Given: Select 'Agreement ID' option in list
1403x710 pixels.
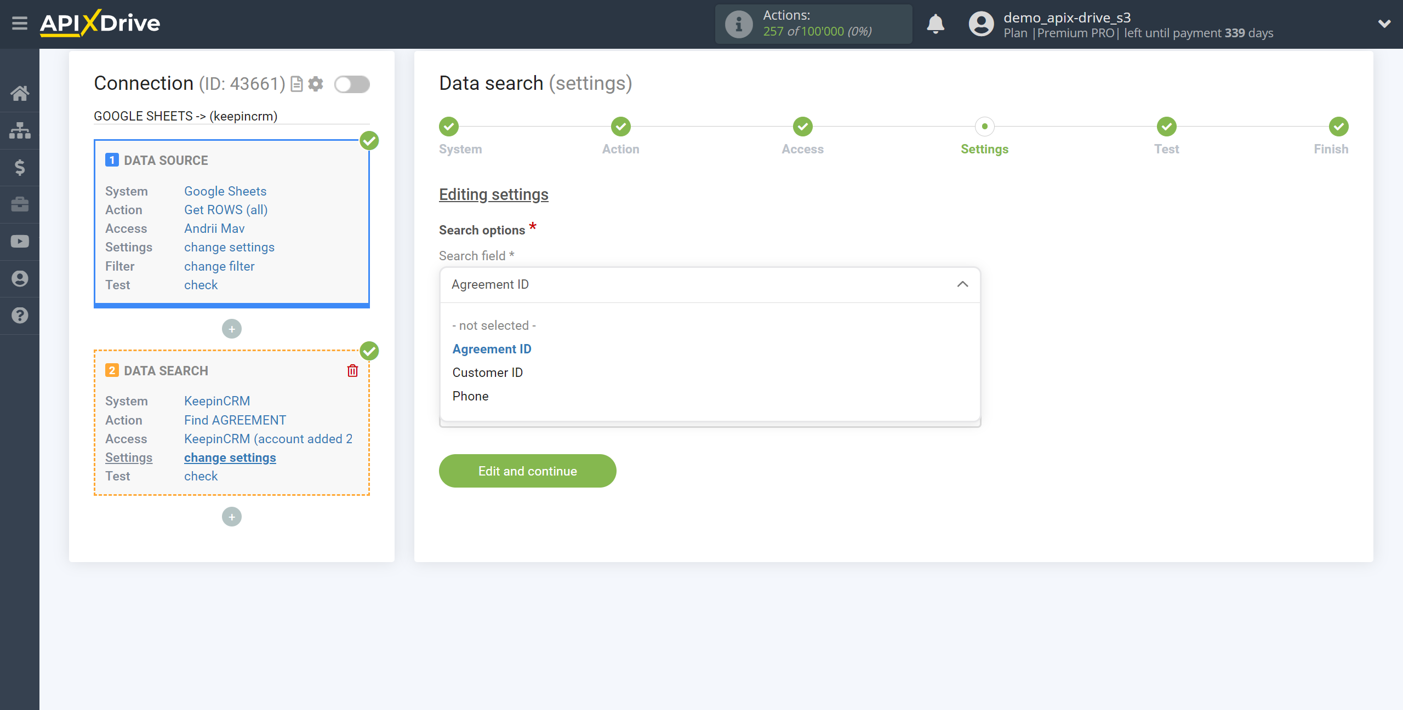Looking at the screenshot, I should click(492, 349).
